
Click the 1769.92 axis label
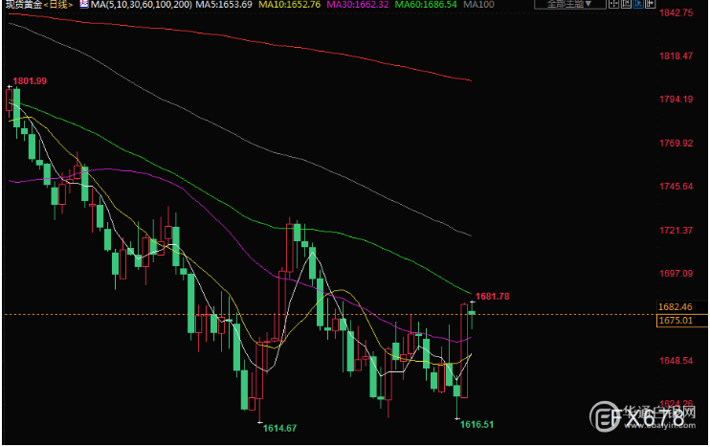coord(676,144)
